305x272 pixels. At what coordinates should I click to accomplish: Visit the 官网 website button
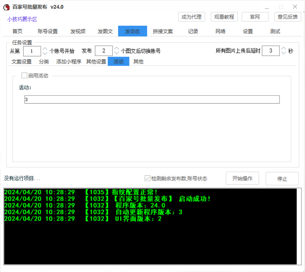tap(255, 17)
